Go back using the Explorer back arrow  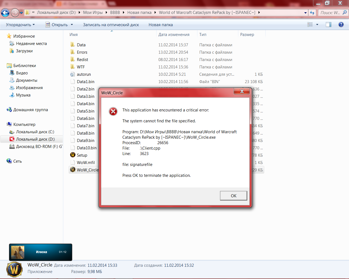tap(5, 13)
